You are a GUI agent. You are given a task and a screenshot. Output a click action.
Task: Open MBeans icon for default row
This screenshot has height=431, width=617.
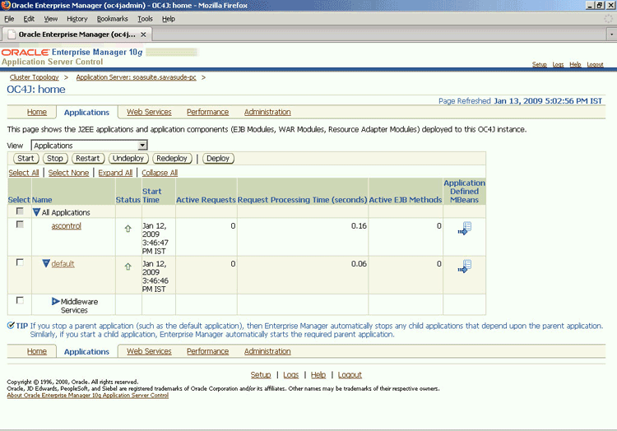click(x=464, y=266)
